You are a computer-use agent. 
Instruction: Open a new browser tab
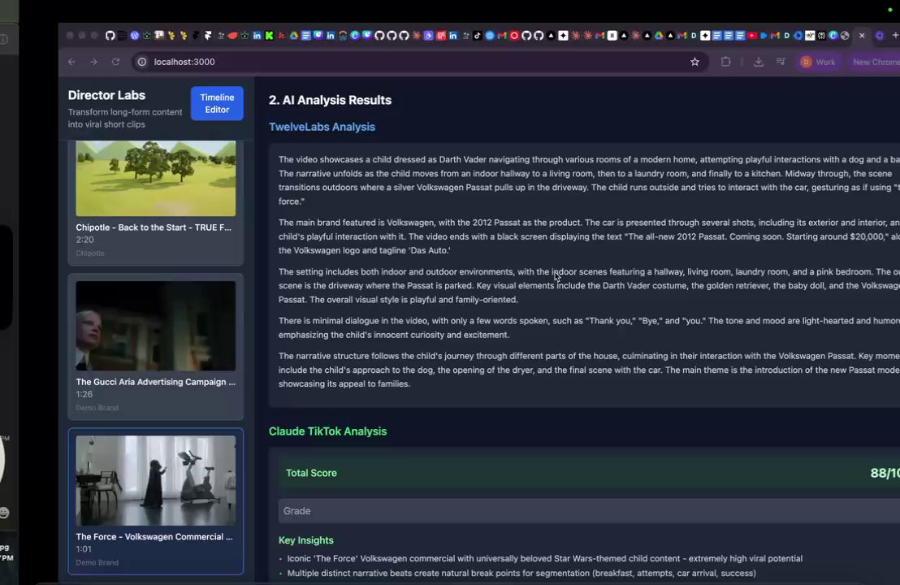click(x=895, y=36)
